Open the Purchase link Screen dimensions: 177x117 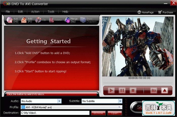165,12
